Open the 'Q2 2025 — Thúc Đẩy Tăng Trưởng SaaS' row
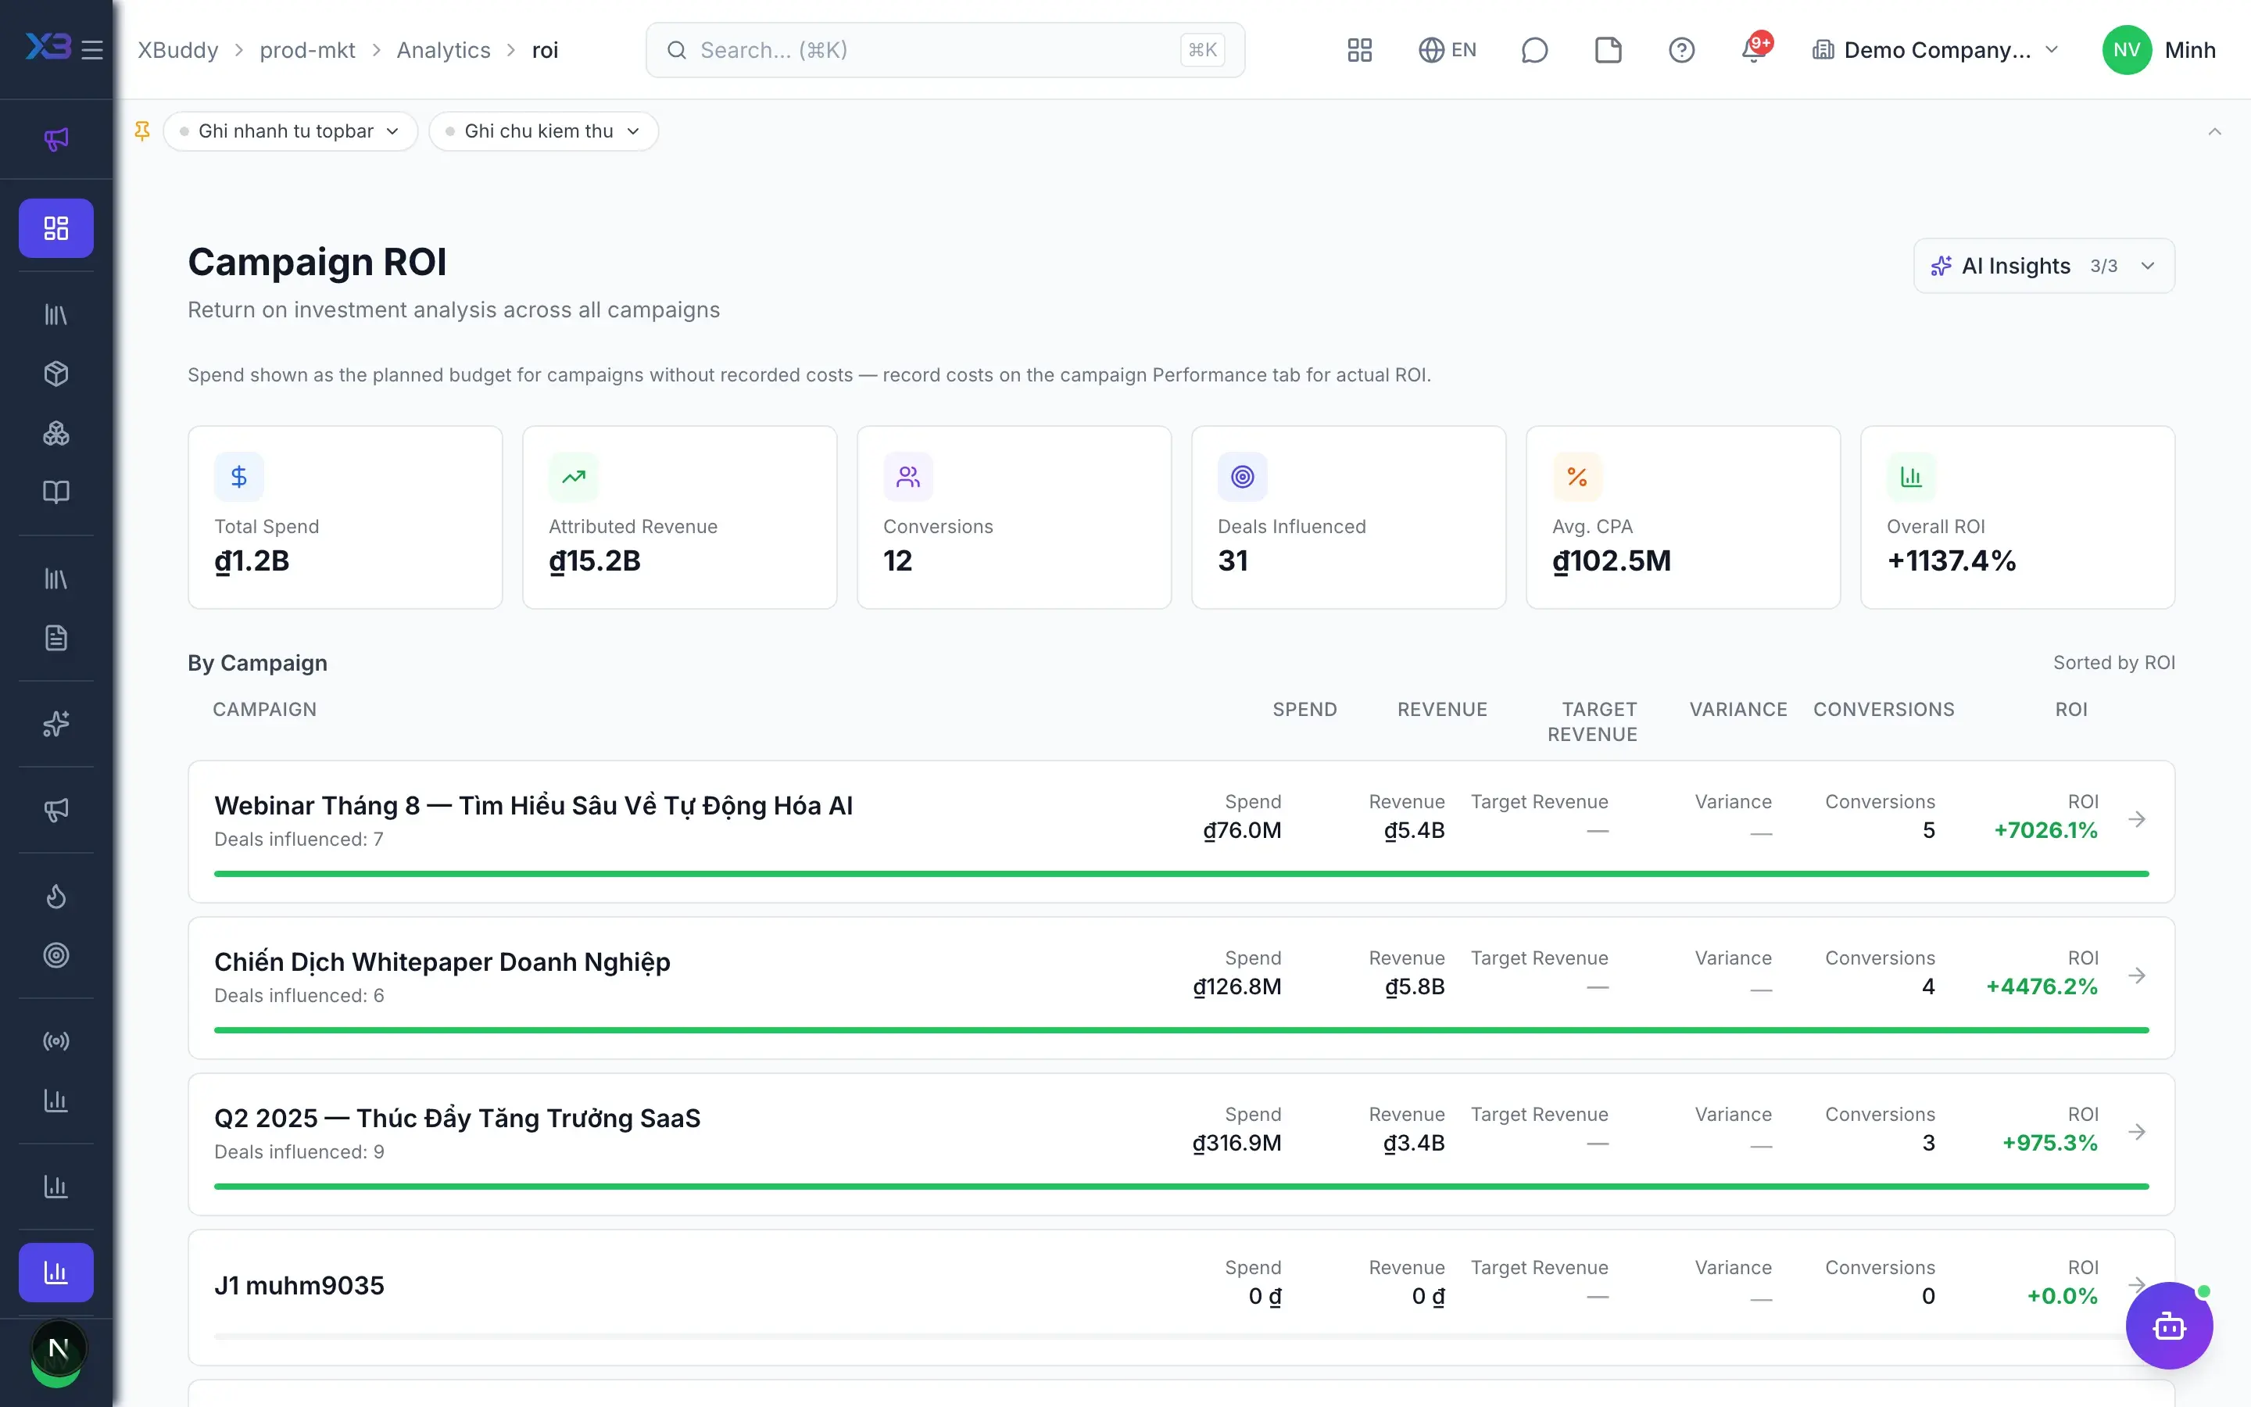Viewport: 2251px width, 1407px height. 1181,1144
